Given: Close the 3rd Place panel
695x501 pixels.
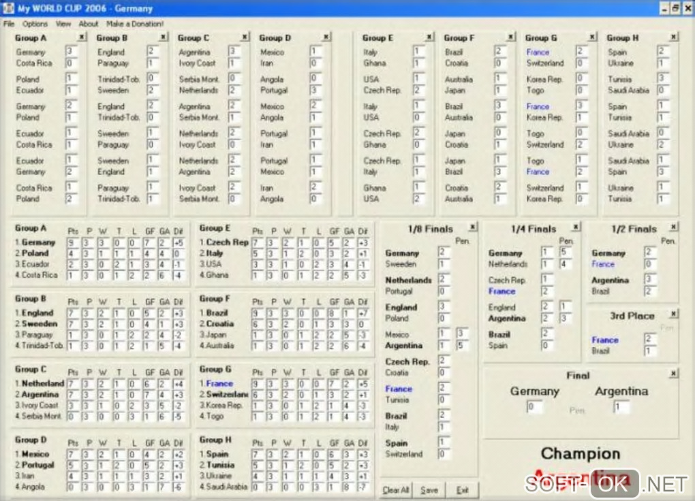Looking at the screenshot, I should click(x=673, y=314).
